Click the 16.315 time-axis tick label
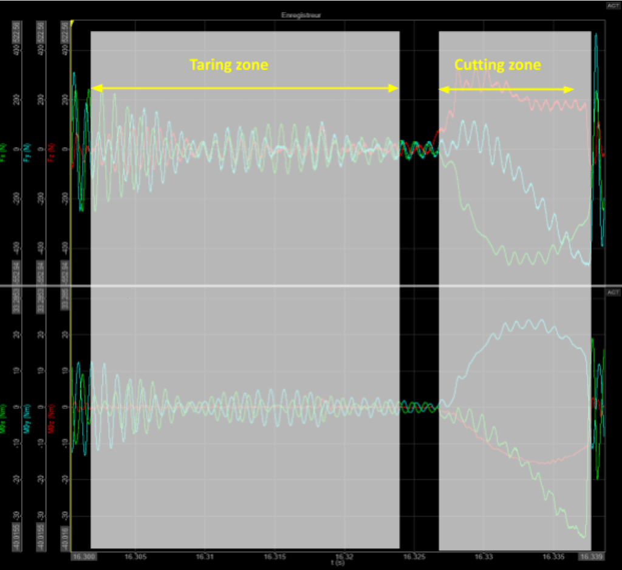This screenshot has height=570, width=622. [275, 557]
